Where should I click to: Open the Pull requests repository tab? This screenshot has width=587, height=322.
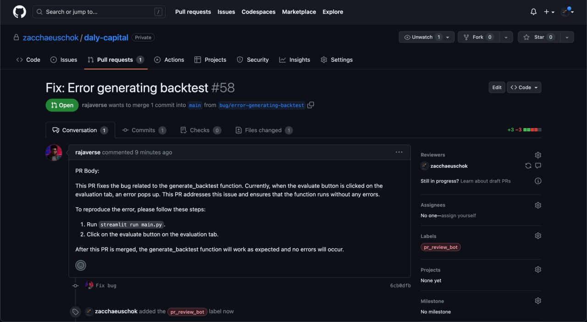pyautogui.click(x=116, y=60)
